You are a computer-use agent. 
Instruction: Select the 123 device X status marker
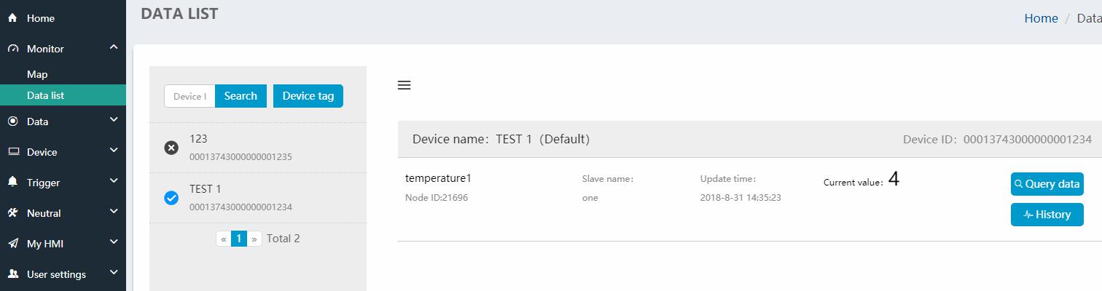pyautogui.click(x=171, y=148)
